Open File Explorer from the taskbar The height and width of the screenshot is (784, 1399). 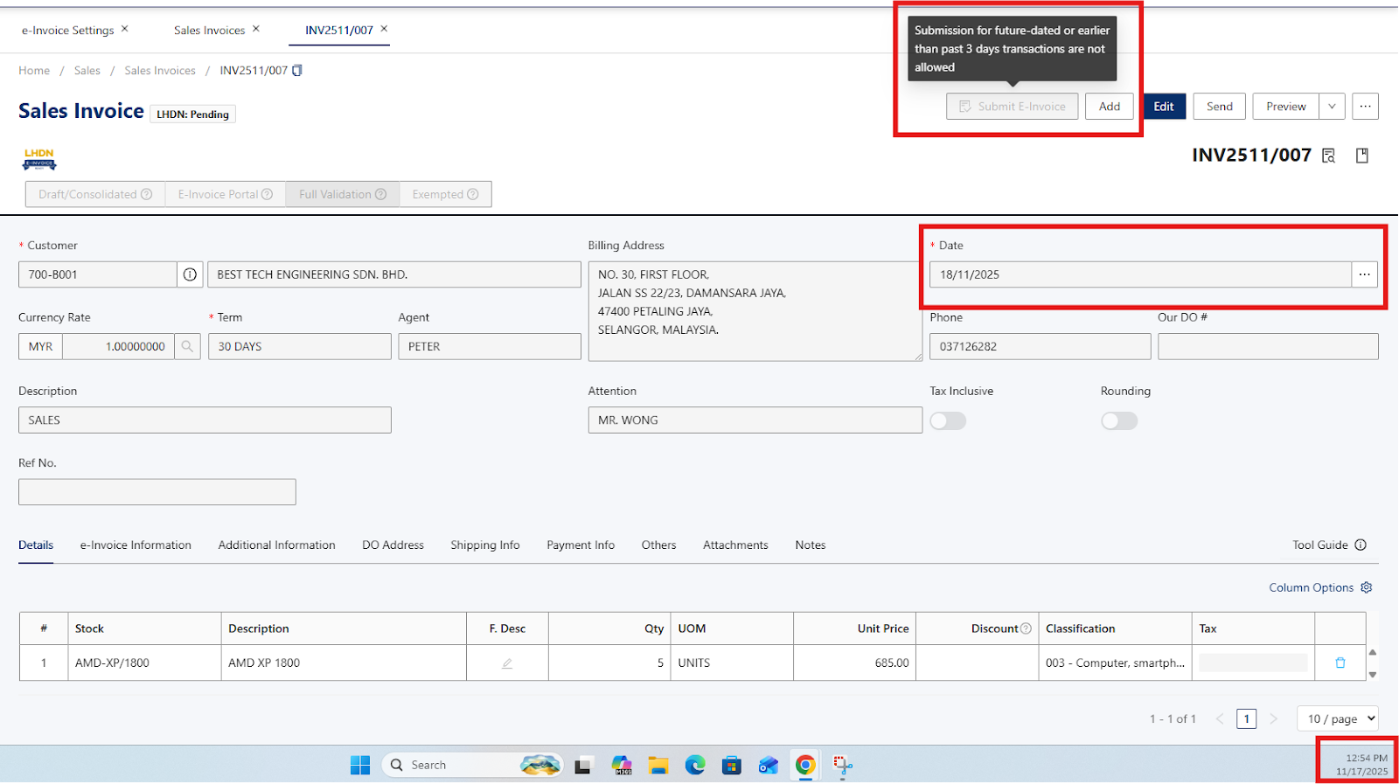(x=658, y=766)
